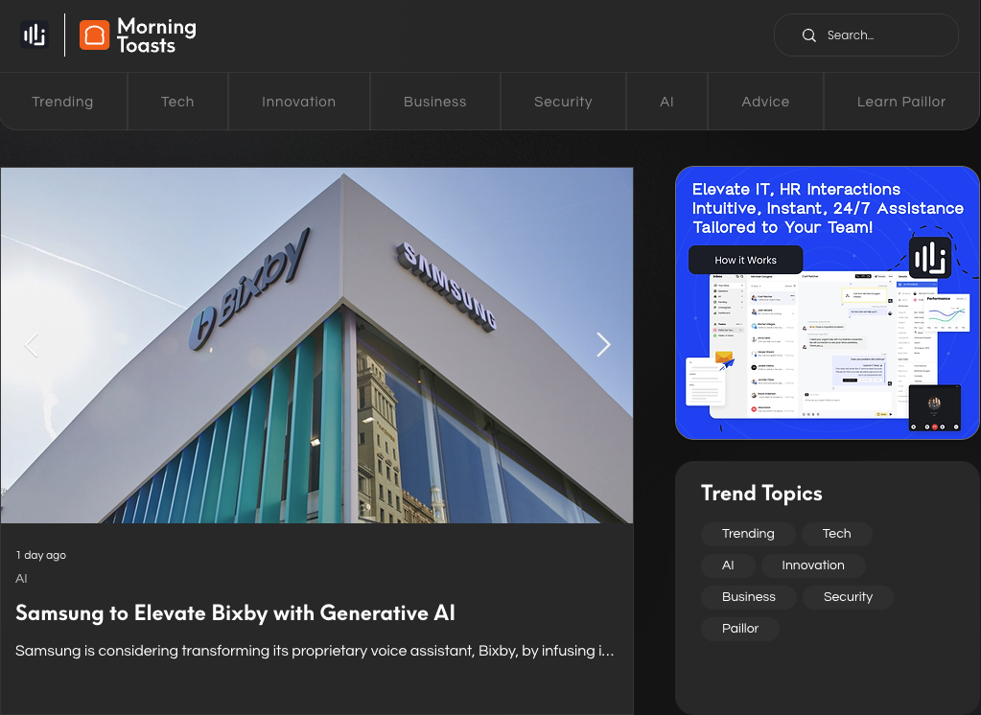Screen dimensions: 981x715
Task: Click the Paillor logo badge inside the banner
Action: tap(930, 258)
